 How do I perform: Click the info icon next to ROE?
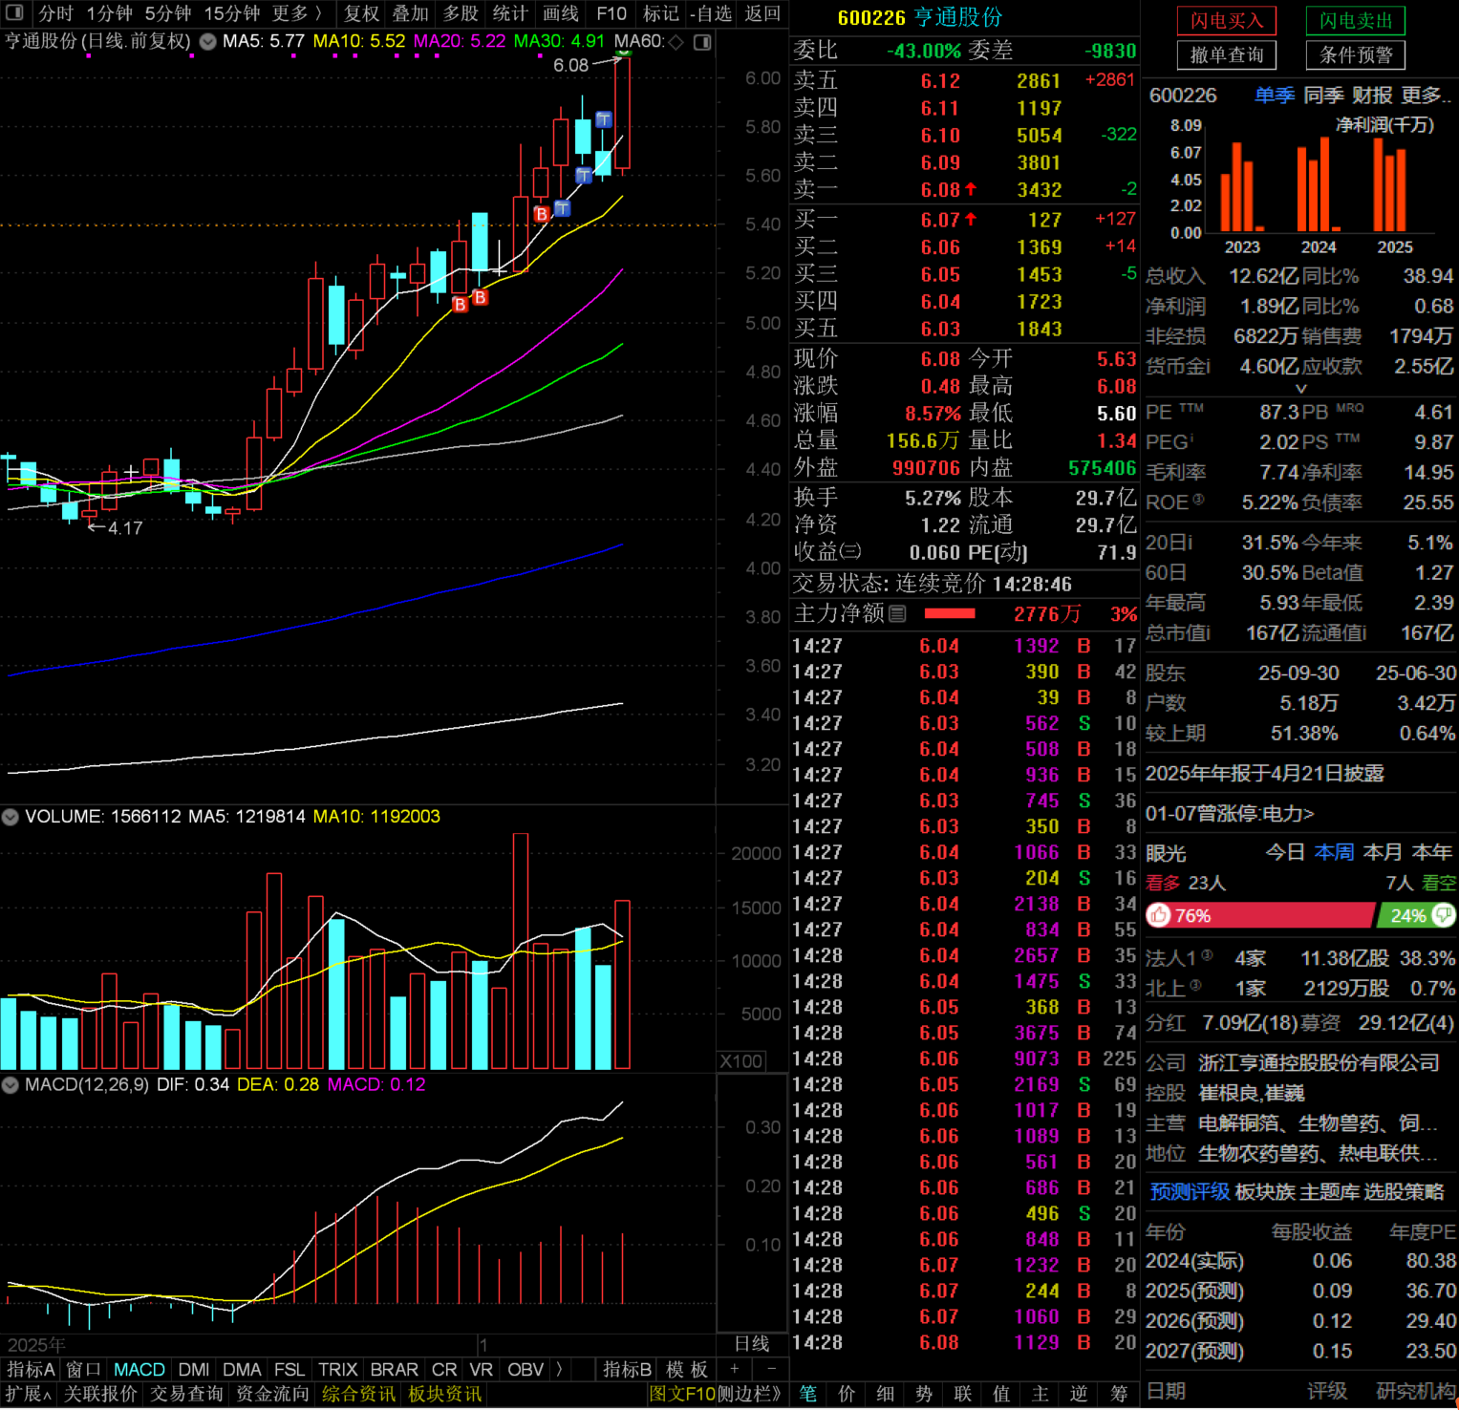coord(1198,500)
